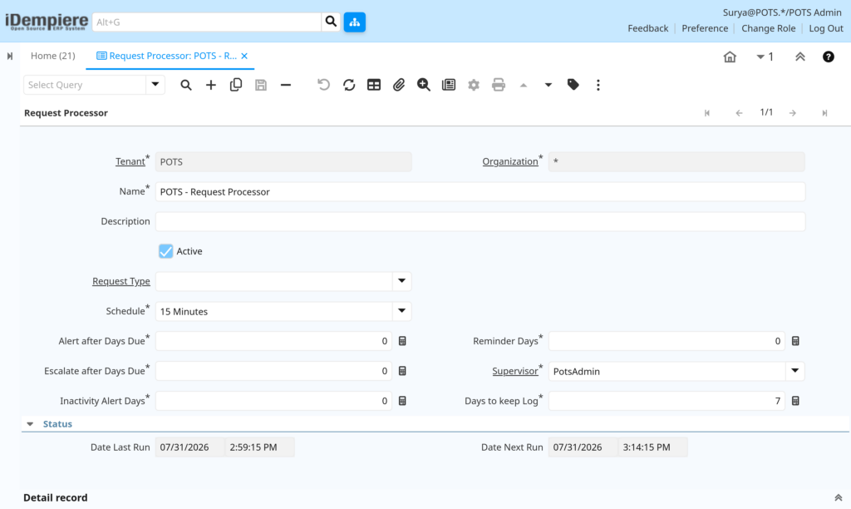Jump to last record navigation arrow
This screenshot has height=509, width=851.
tap(824, 113)
